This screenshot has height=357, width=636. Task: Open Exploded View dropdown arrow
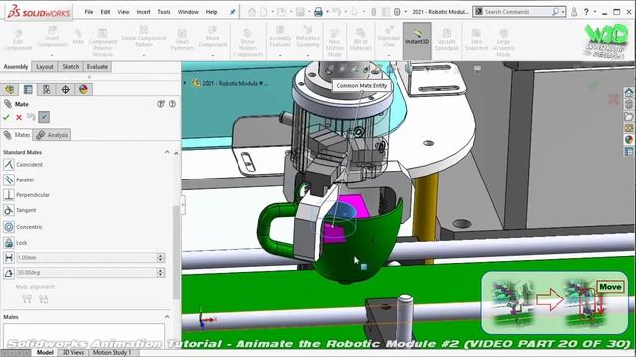pos(389,55)
